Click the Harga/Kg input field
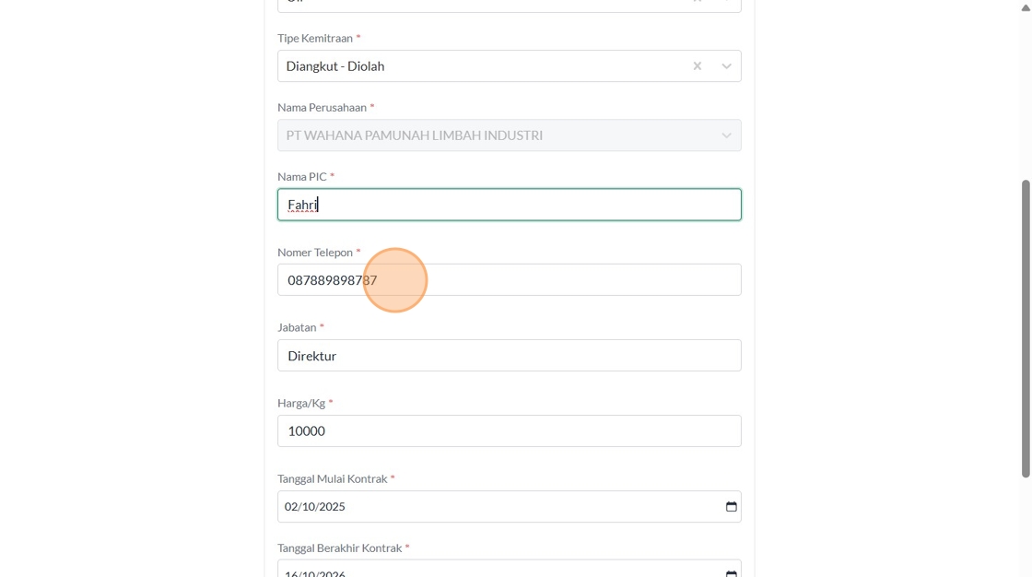Viewport: 1032px width, 577px height. (x=509, y=431)
